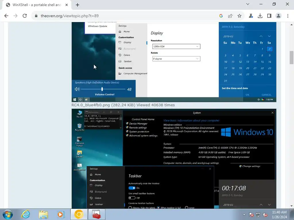This screenshot has height=220, width=294.
Task: Click the taskbar clock showing 11:40 AM
Action: (279, 215)
